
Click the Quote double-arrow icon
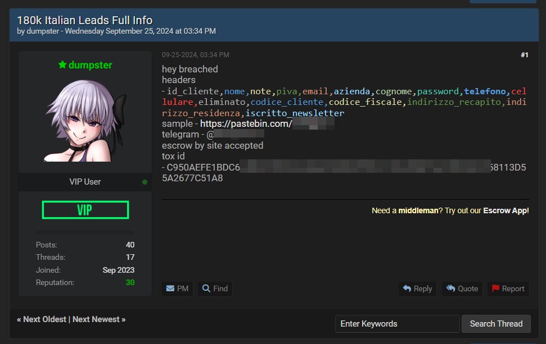coord(450,288)
